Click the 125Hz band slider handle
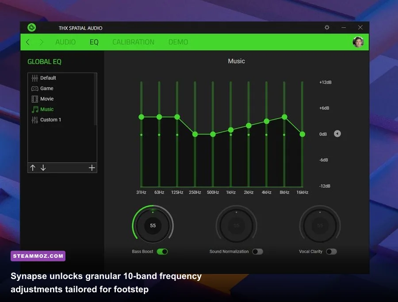Screen dimensions: 398x302 click(x=177, y=117)
